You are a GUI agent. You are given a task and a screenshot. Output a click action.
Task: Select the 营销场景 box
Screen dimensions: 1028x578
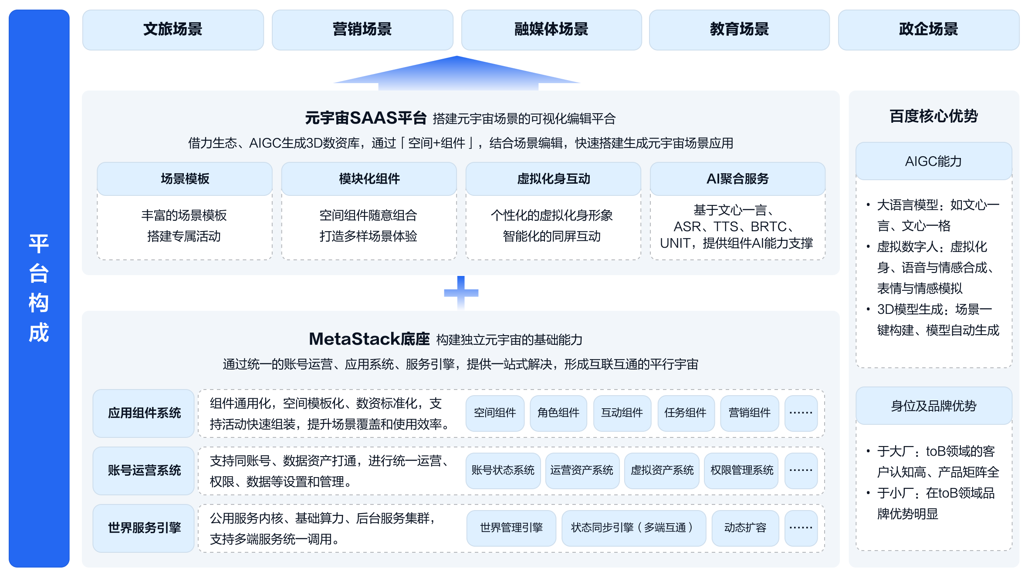pyautogui.click(x=362, y=30)
